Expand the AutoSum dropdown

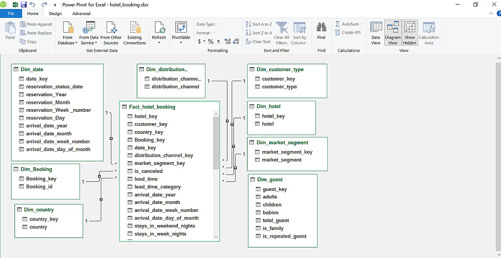coord(350,24)
